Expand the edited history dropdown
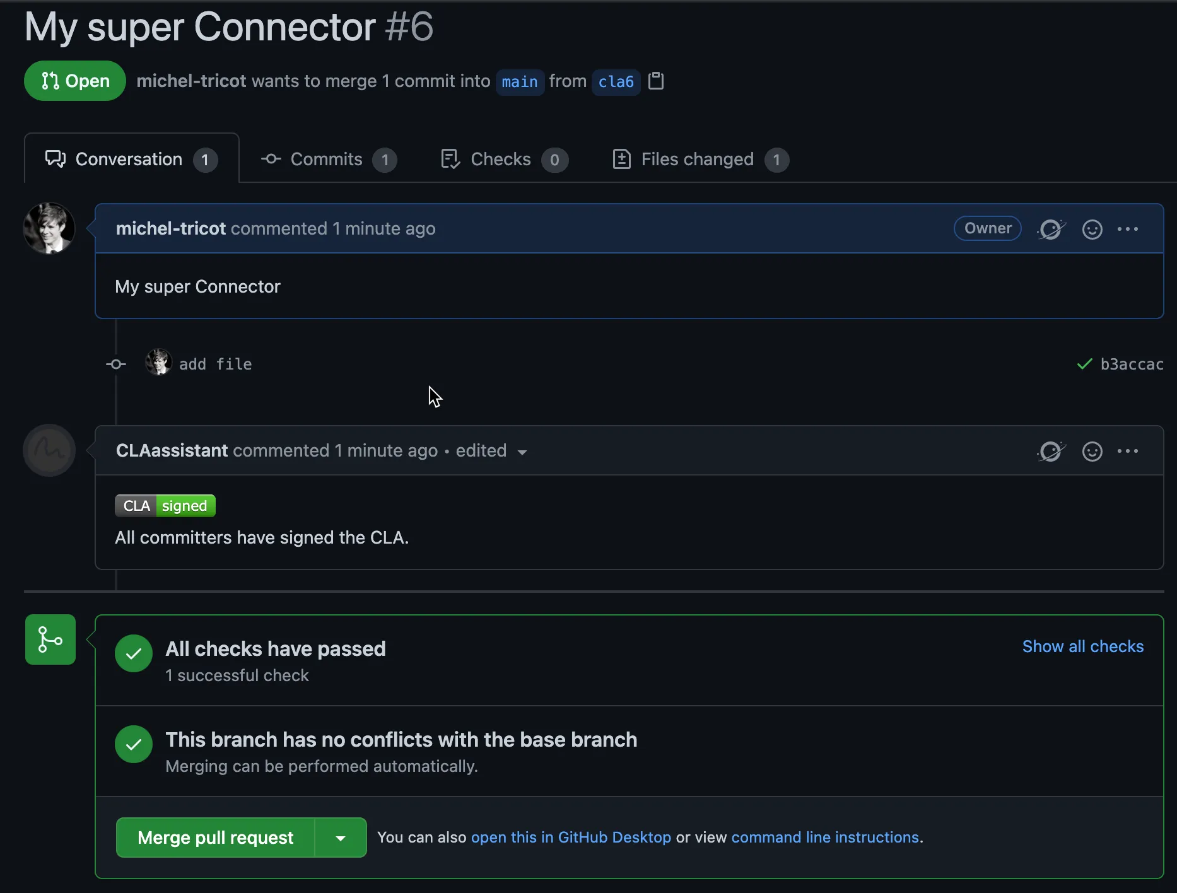1177x893 pixels. tap(491, 451)
